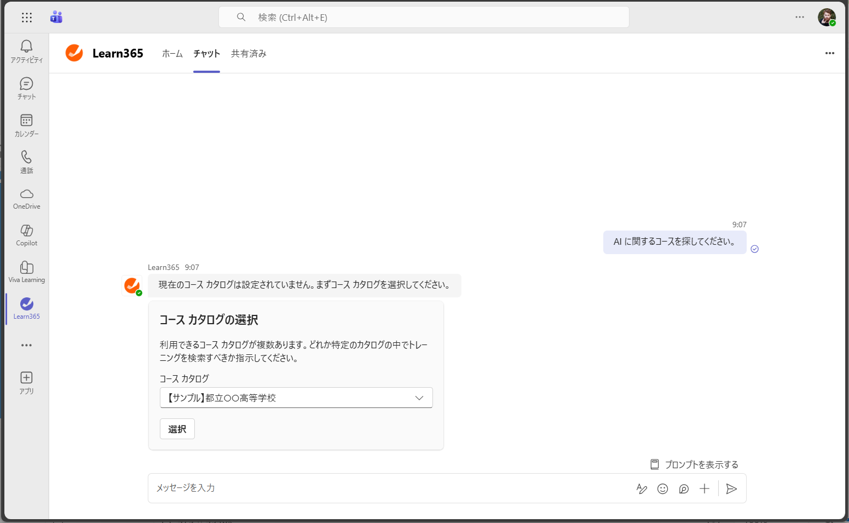Viewport: 849px width, 523px height.
Task: Click the Learn365 bot avatar in chat
Action: pos(131,285)
